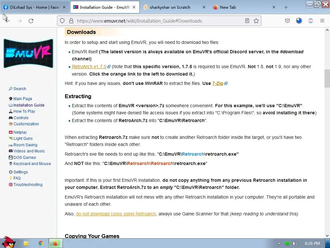Click the striped pink-blue extension icon
This screenshot has width=330, height=248.
click(310, 21)
